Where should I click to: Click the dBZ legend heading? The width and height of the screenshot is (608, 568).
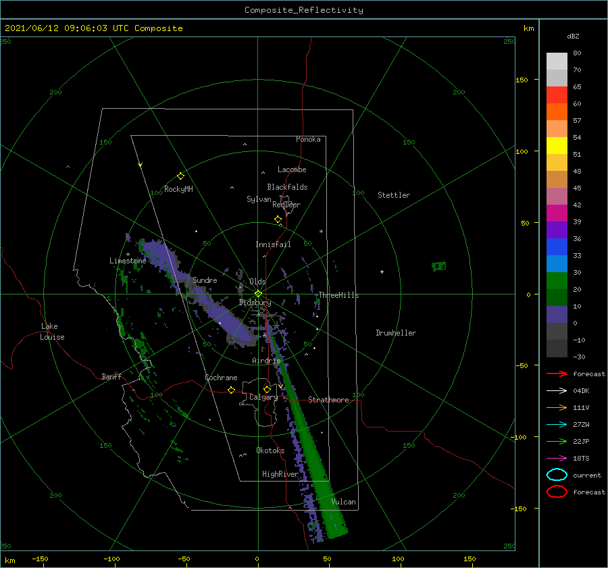click(x=573, y=36)
